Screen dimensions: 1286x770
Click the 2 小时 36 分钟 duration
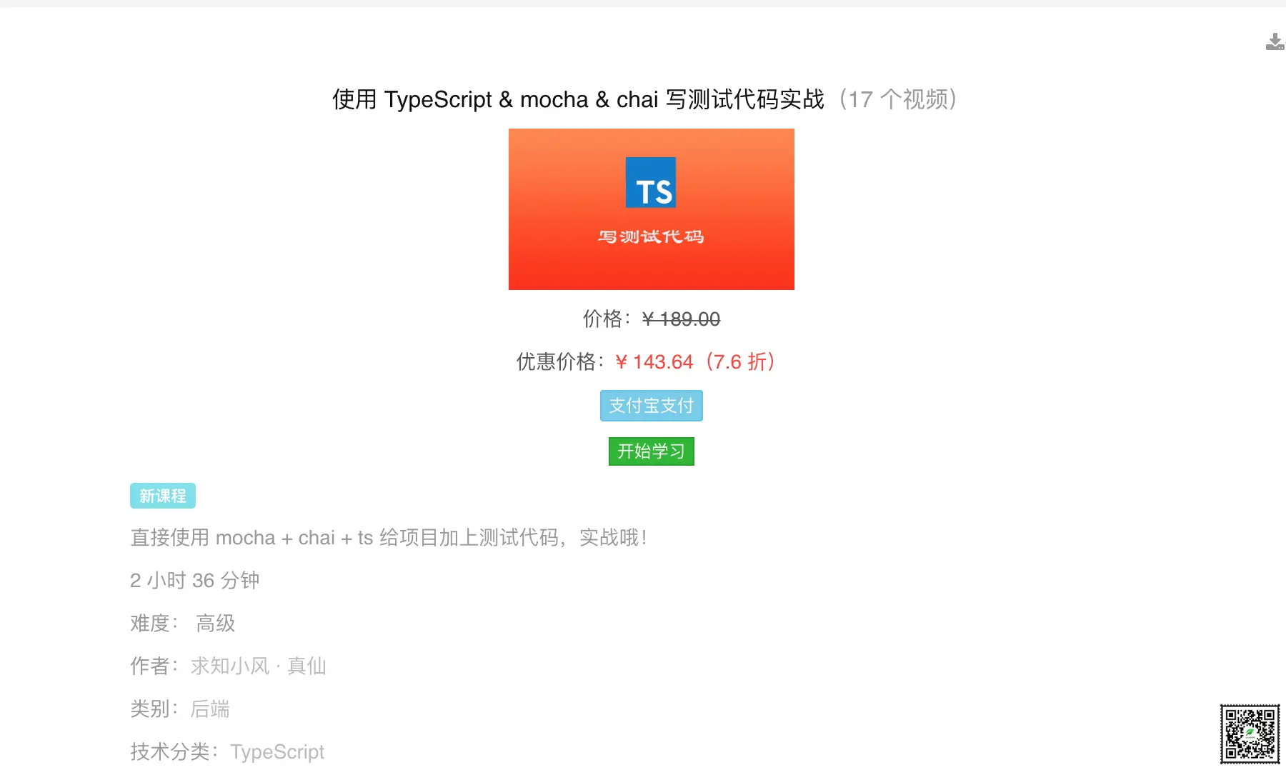[x=195, y=580]
